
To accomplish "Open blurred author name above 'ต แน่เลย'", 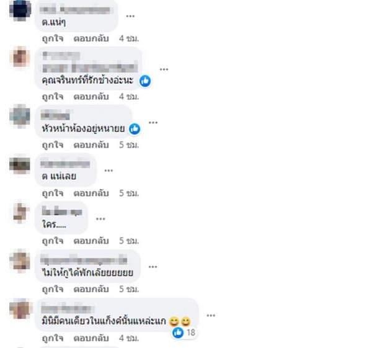I will (65, 164).
